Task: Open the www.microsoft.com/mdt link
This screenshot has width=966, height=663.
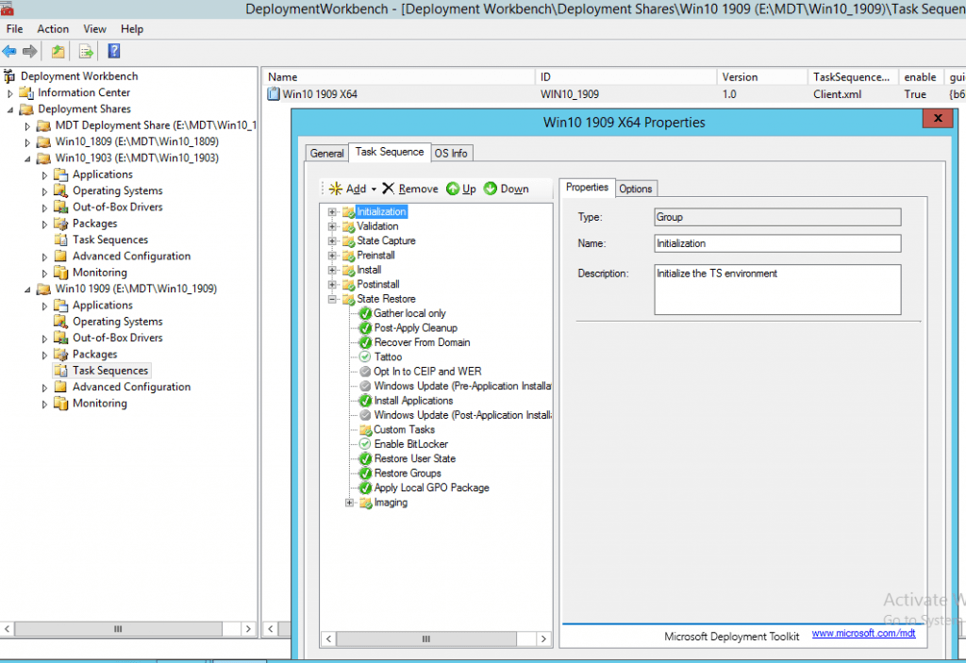Action: click(x=863, y=634)
